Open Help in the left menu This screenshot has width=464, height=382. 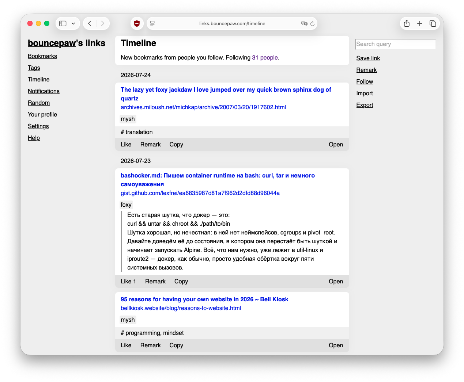[x=34, y=138]
